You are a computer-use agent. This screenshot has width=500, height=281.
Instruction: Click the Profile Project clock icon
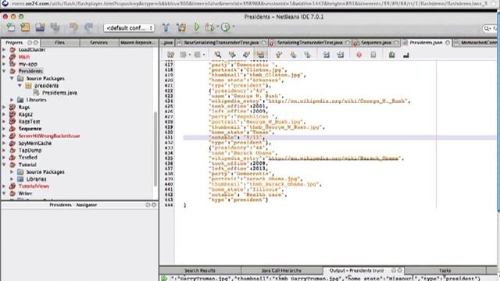(x=226, y=27)
